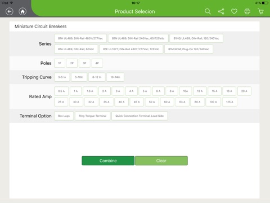270x203 pixels.
Task: Pick 63 A rated amp
Action: (182, 102)
